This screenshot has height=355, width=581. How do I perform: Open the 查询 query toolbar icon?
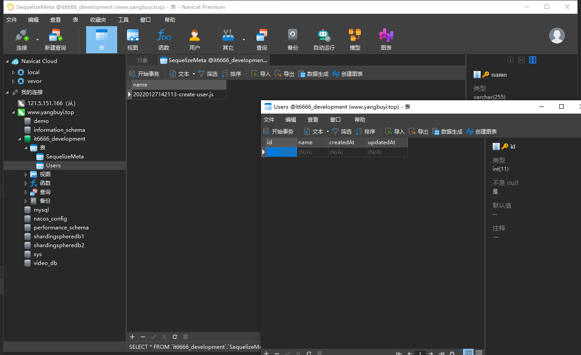point(262,40)
